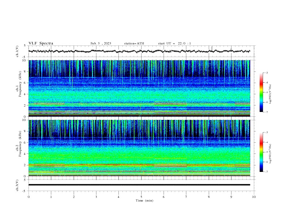
Task: Click the ch.2 colorbar 'log(PSD)(V²/Hz)' label
Action: click(x=270, y=154)
